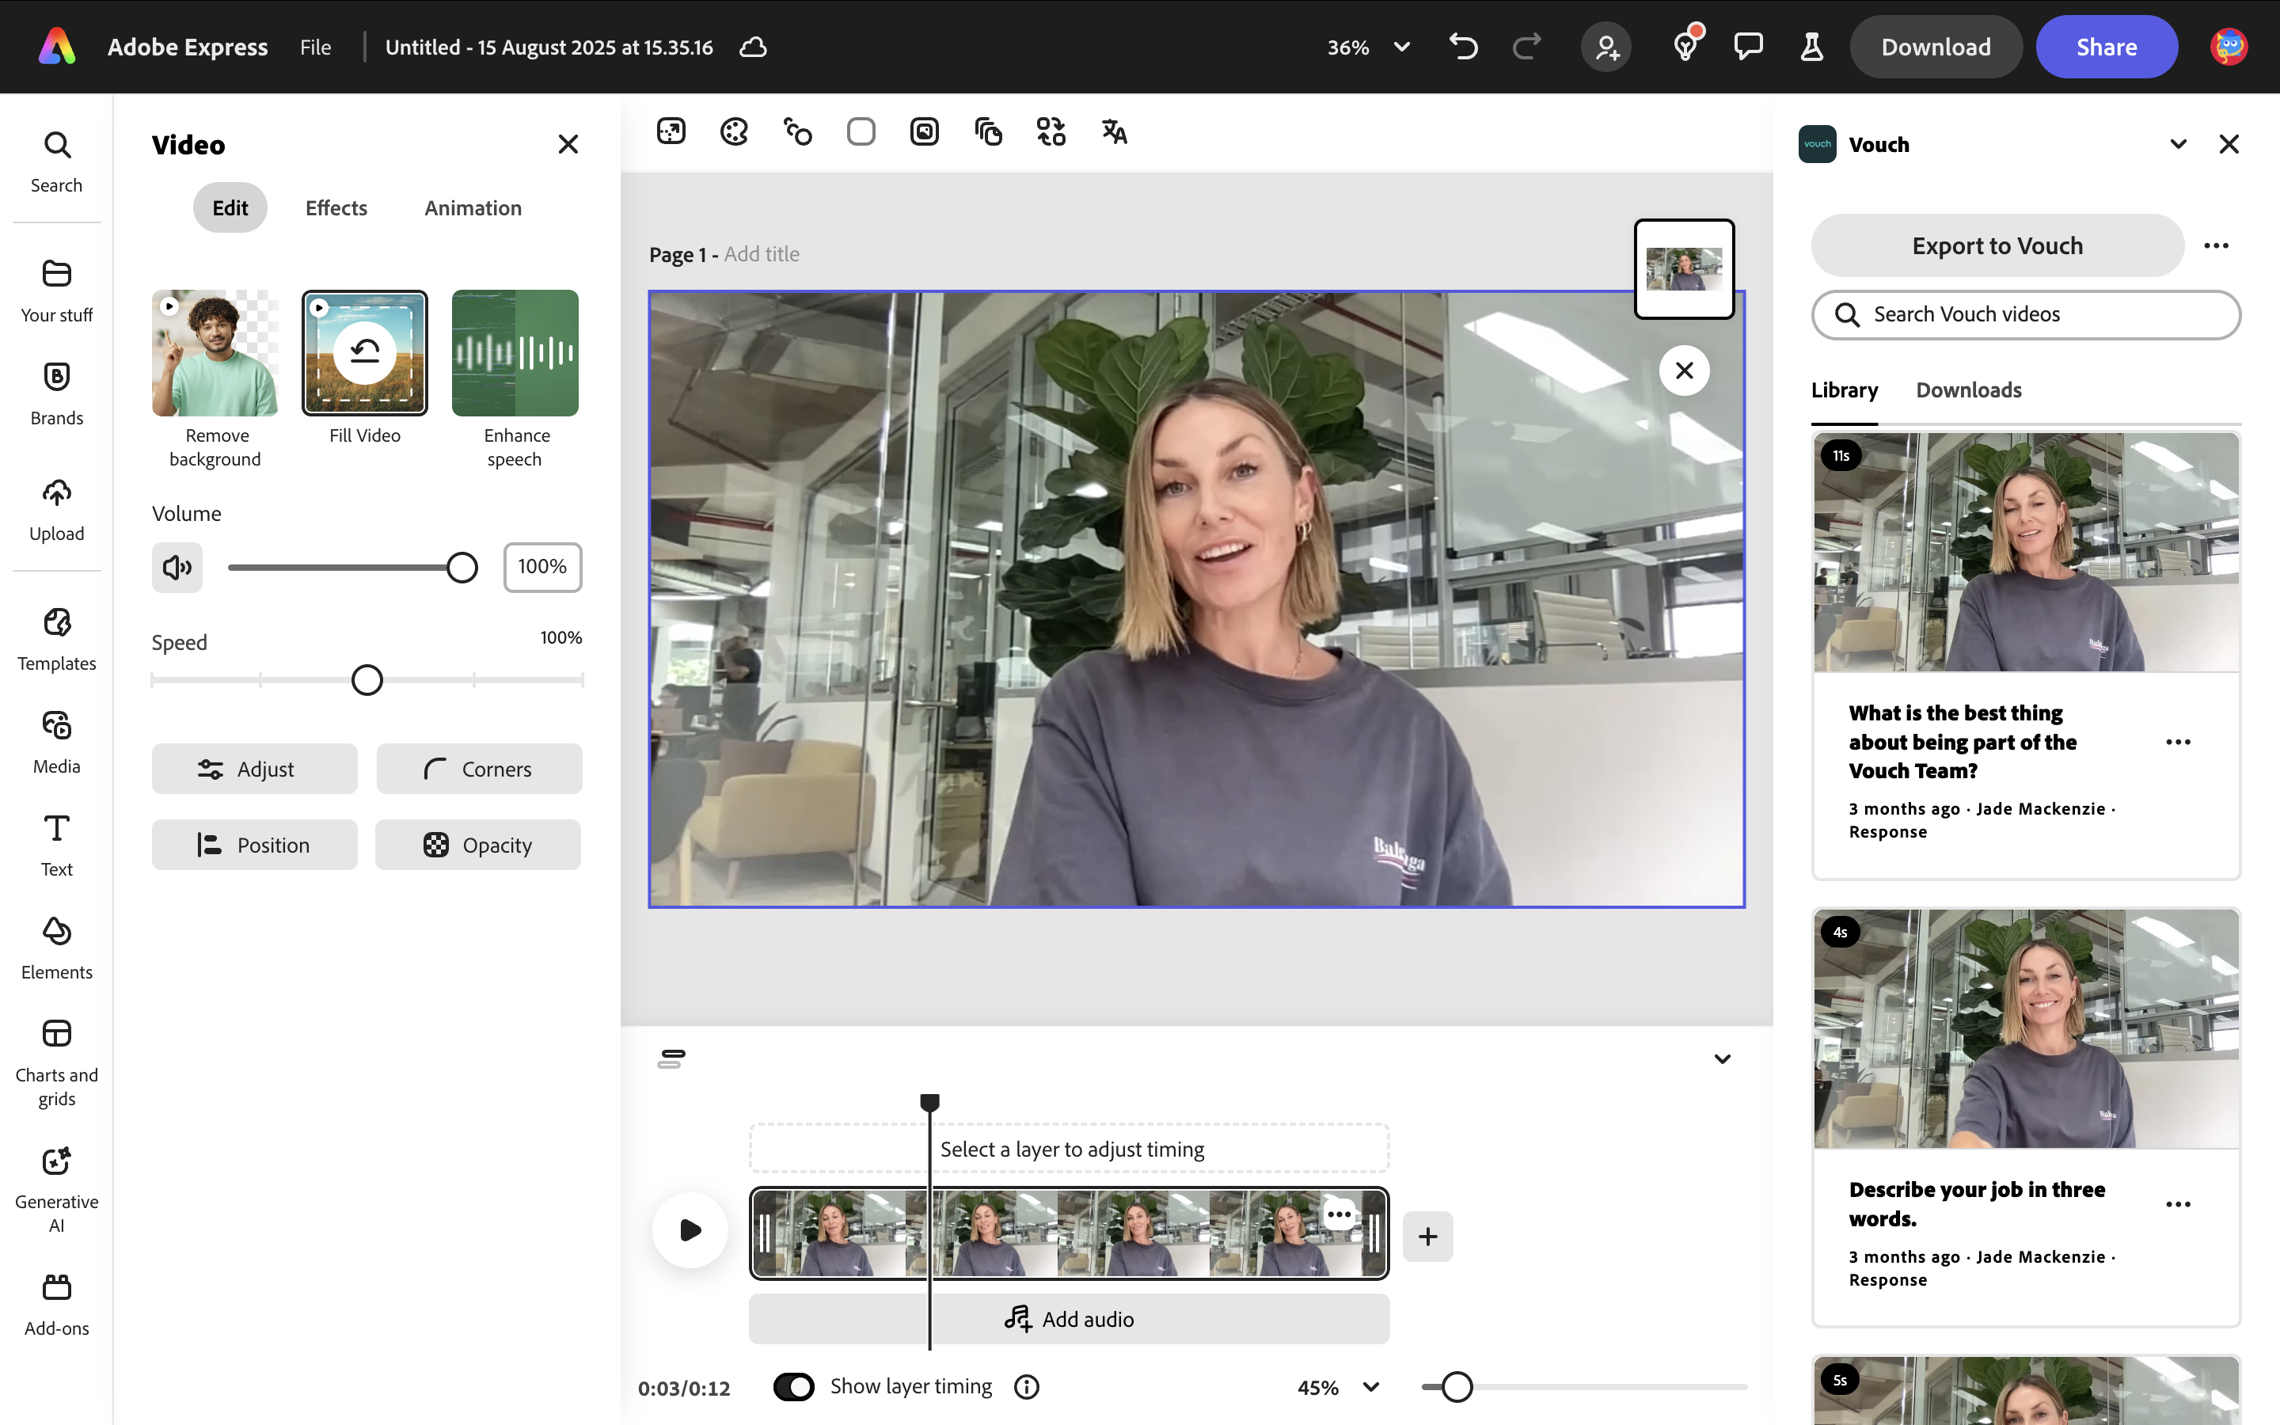Screen dimensions: 2280x1425
Task: Click the Speed slider handle
Action: (367, 681)
